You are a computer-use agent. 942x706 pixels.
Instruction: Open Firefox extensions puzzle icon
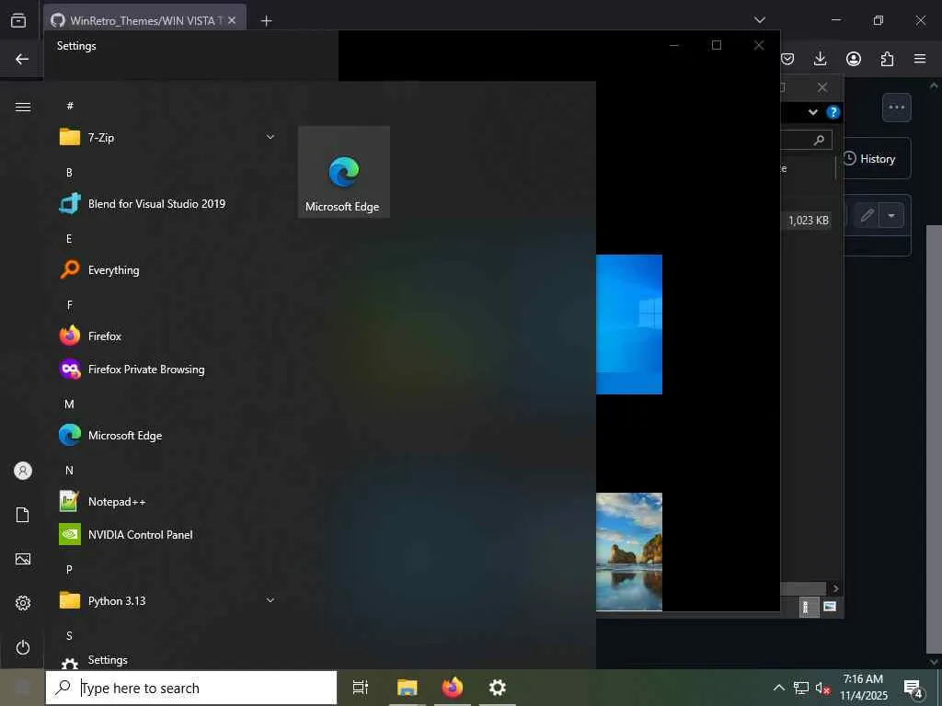click(888, 59)
